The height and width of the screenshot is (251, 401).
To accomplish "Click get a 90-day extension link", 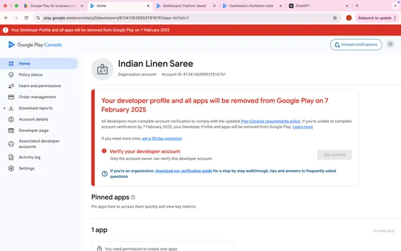I will coord(162,139).
